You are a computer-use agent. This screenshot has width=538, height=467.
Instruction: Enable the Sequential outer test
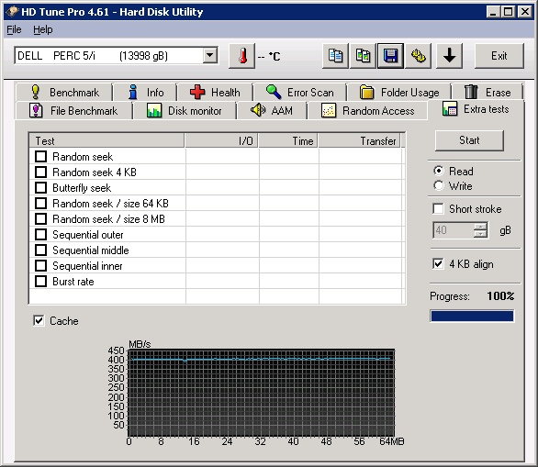pos(40,235)
